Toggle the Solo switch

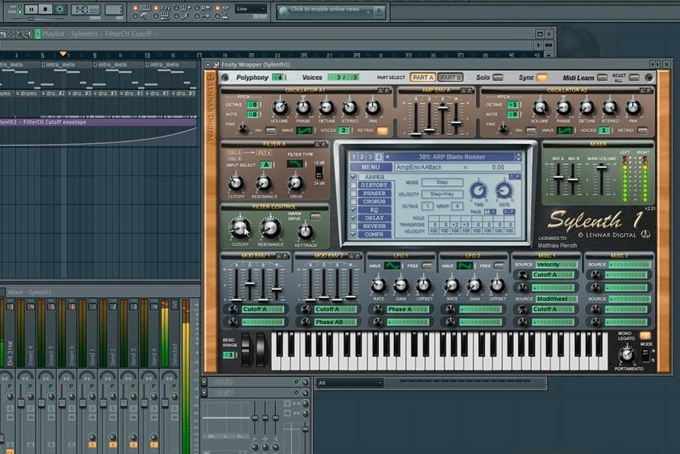[x=498, y=78]
